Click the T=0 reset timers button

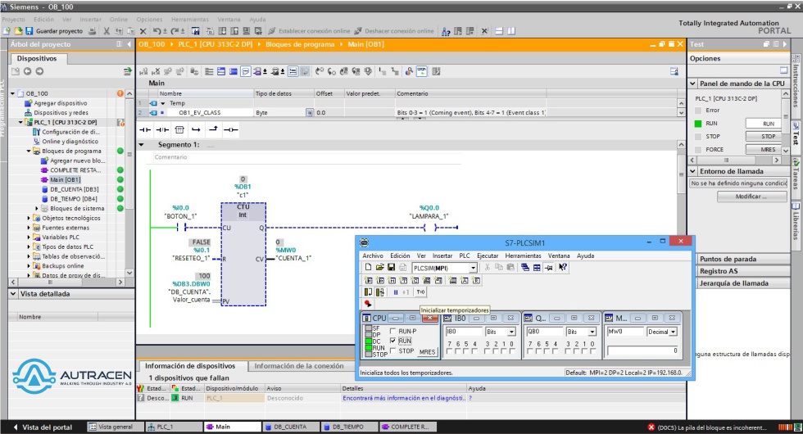(420, 292)
